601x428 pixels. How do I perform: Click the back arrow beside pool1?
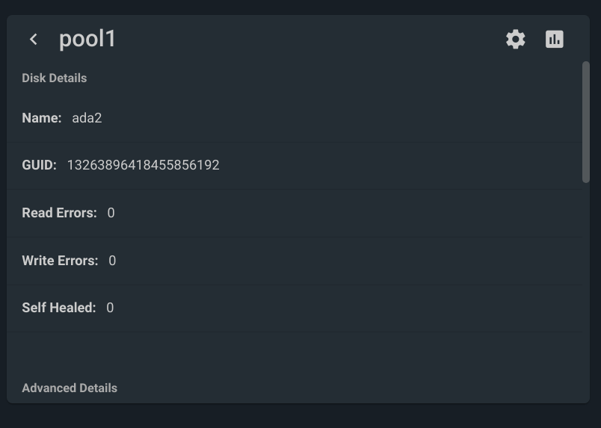34,39
